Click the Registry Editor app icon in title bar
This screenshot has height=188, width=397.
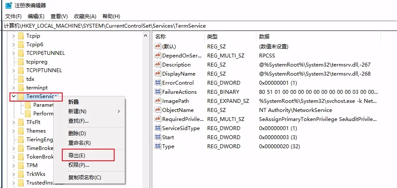click(x=8, y=5)
